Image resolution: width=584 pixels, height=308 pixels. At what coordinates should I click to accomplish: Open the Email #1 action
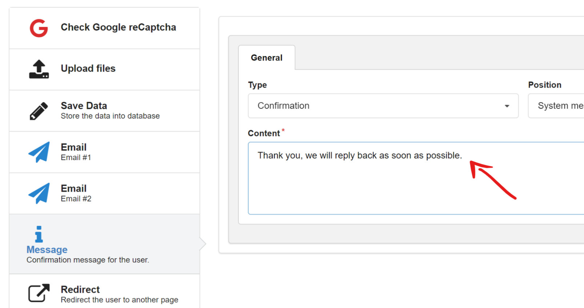(104, 152)
